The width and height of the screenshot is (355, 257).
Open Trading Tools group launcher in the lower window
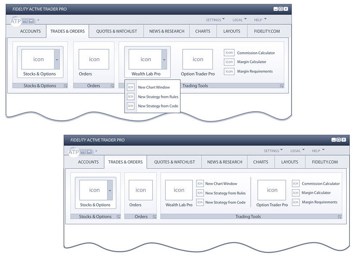[339, 217]
